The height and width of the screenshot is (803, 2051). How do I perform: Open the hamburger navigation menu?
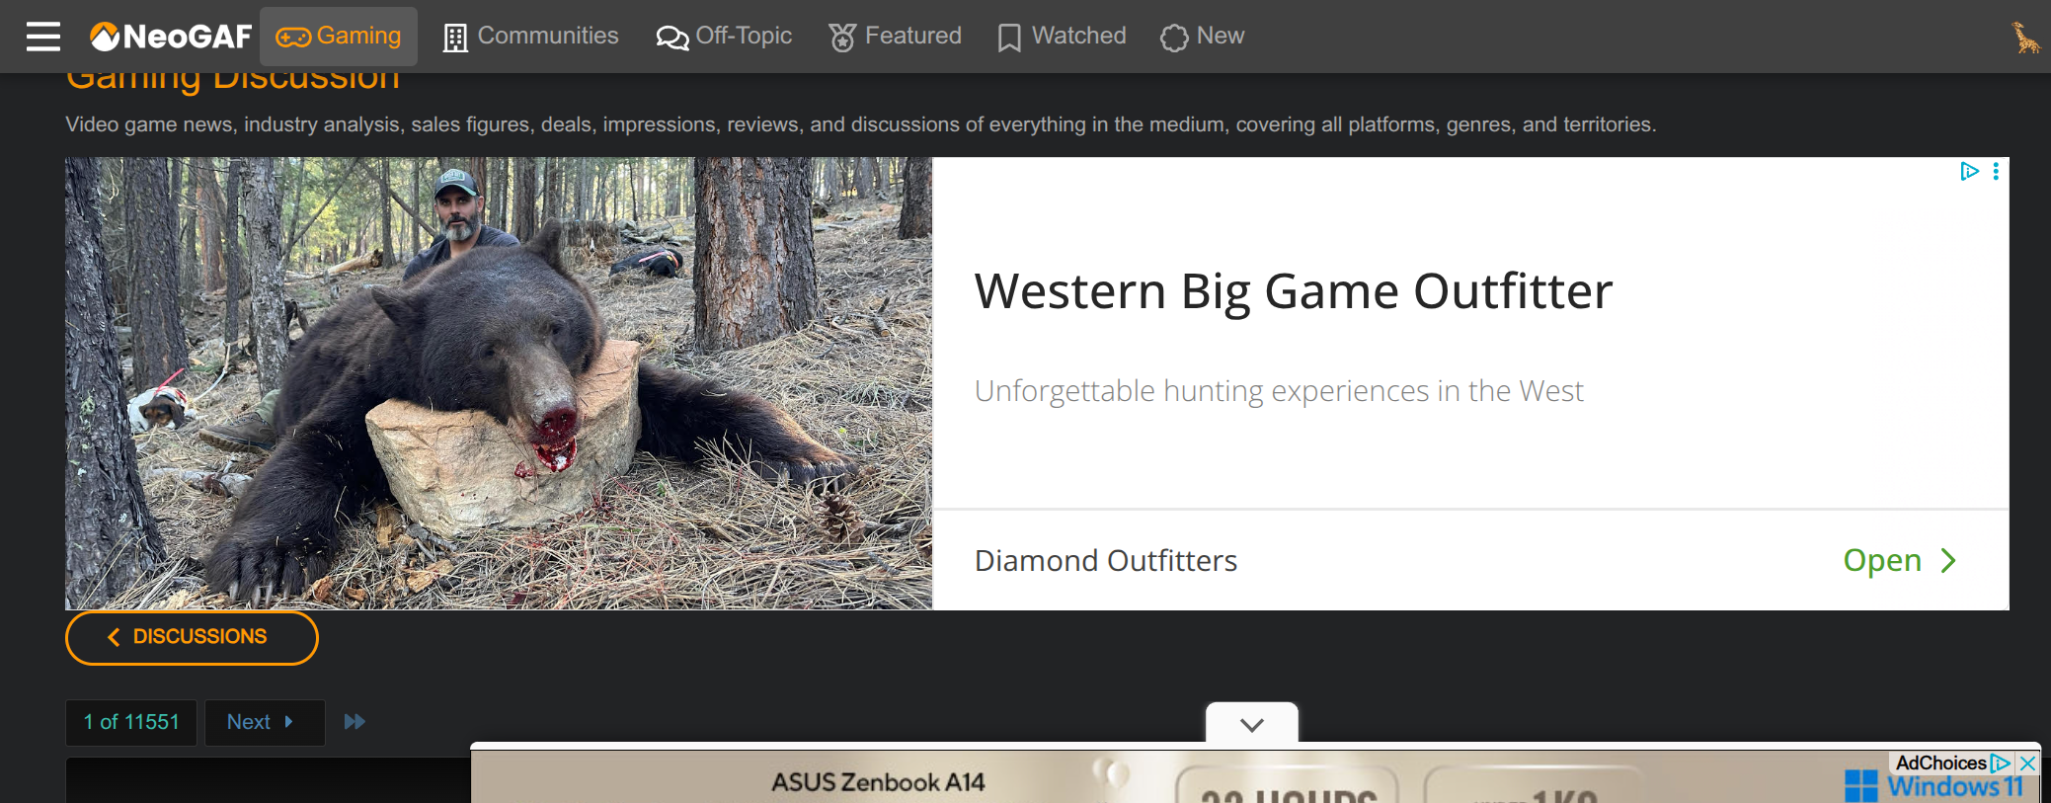(x=43, y=37)
